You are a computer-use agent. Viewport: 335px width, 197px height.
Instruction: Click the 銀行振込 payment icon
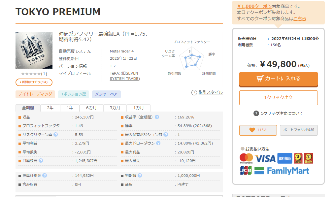tap(285, 158)
